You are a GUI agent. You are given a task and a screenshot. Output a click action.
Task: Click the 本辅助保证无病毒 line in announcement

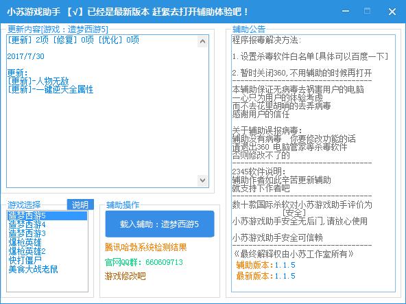click(x=298, y=89)
